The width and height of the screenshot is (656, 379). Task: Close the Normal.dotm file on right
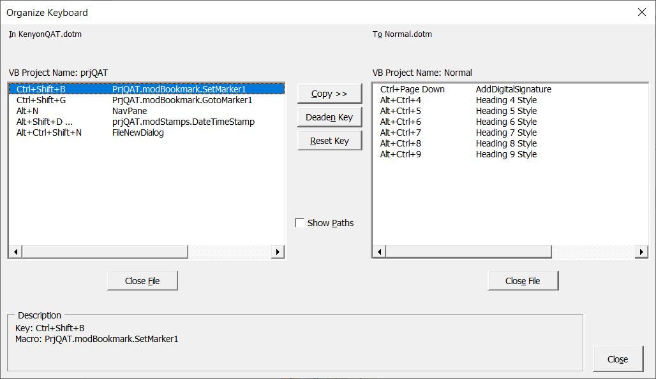point(523,281)
